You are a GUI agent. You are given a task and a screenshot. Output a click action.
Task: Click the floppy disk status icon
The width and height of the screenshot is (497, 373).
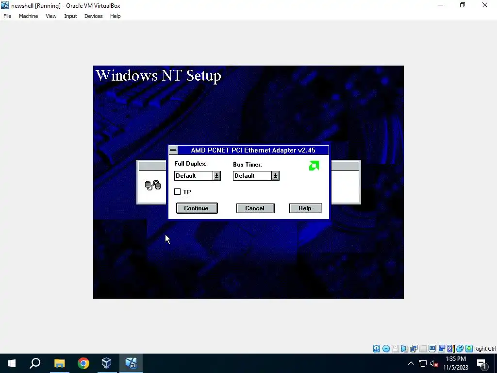coord(395,349)
